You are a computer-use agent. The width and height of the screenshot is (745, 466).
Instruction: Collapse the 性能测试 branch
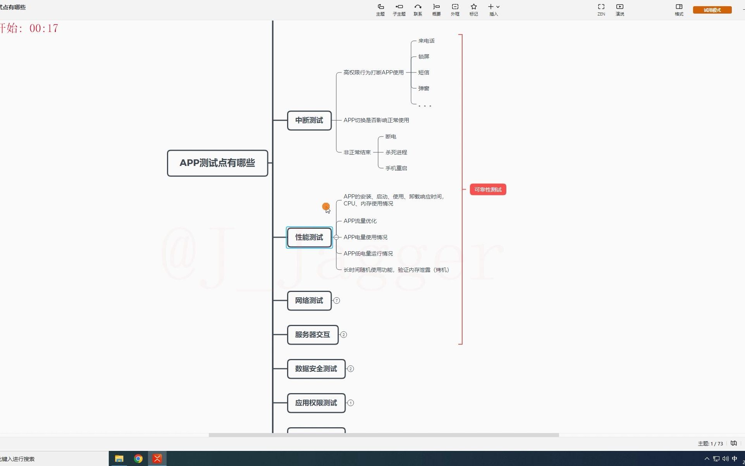coord(336,237)
